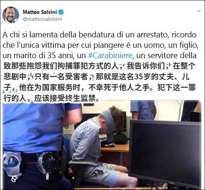Open the Matteo Salvini display name link

click(x=40, y=12)
